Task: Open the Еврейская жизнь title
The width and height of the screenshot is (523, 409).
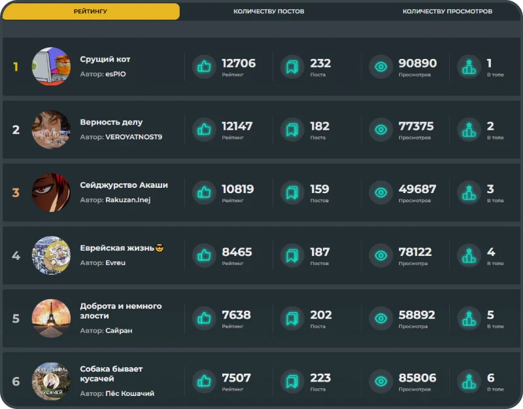Action: [122, 248]
